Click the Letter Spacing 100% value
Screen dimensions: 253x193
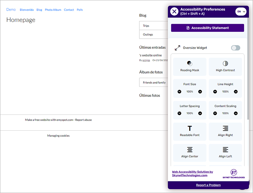(x=190, y=113)
